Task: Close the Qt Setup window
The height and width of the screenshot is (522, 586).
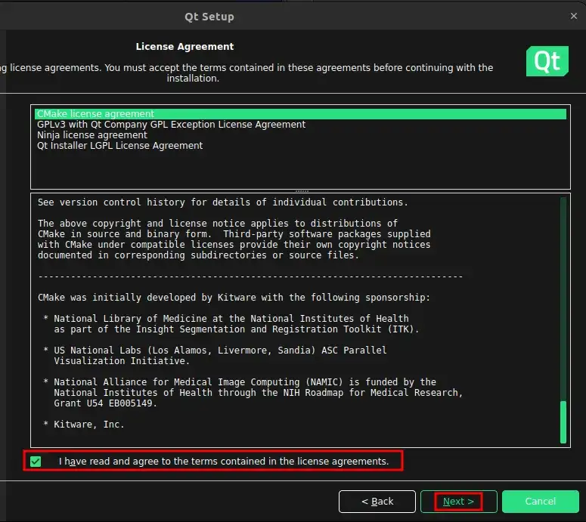Action: pos(574,16)
